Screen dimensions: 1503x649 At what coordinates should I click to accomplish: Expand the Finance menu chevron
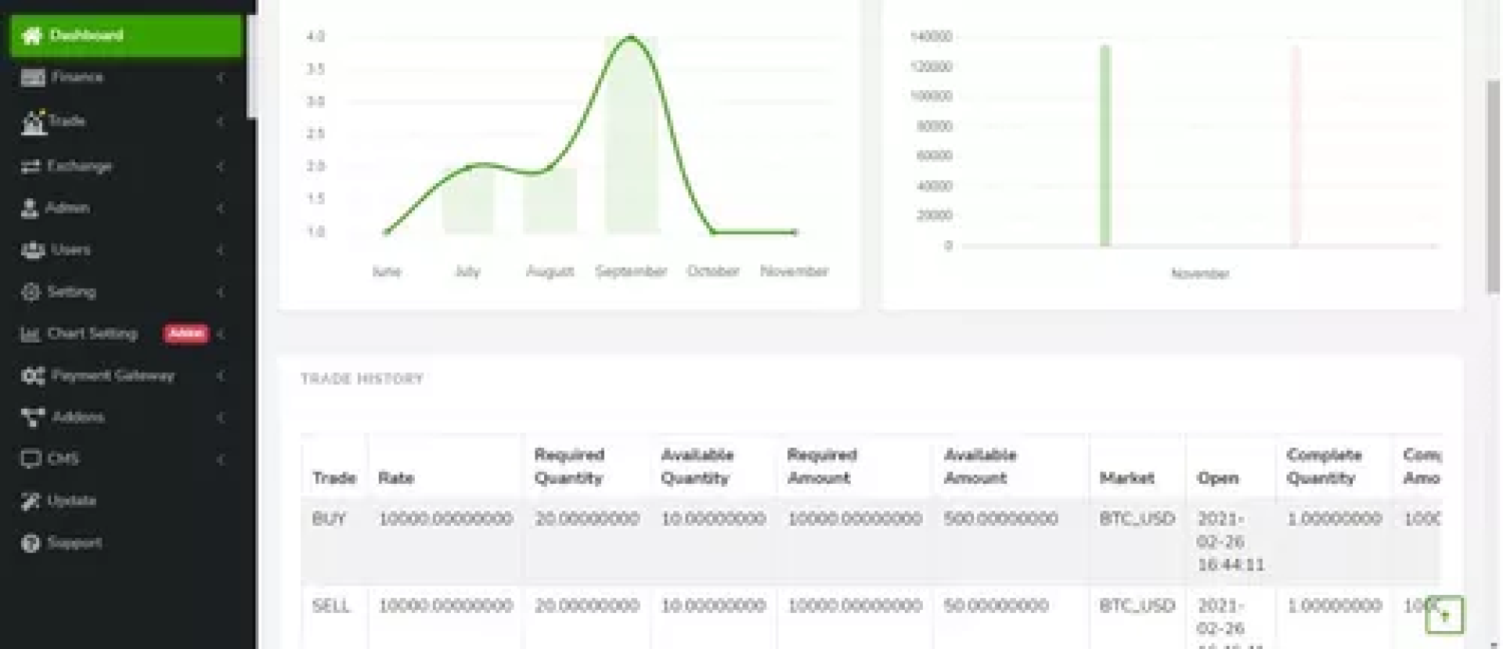[221, 78]
